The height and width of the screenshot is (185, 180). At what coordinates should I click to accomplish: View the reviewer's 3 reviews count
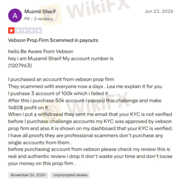[43, 19]
